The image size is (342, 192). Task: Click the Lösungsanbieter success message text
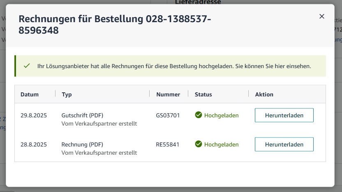[174, 66]
